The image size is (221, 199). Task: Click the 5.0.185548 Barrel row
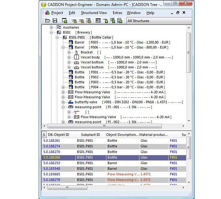click(114, 169)
